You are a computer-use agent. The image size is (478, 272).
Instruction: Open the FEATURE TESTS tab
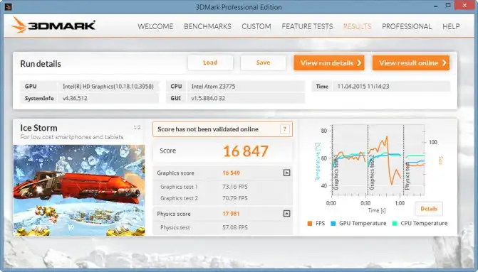[x=307, y=26]
